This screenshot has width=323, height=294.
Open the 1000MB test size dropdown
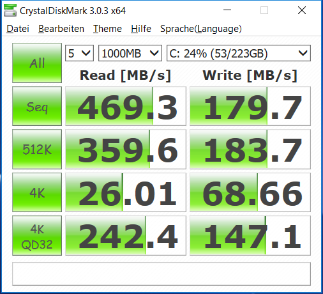point(130,53)
